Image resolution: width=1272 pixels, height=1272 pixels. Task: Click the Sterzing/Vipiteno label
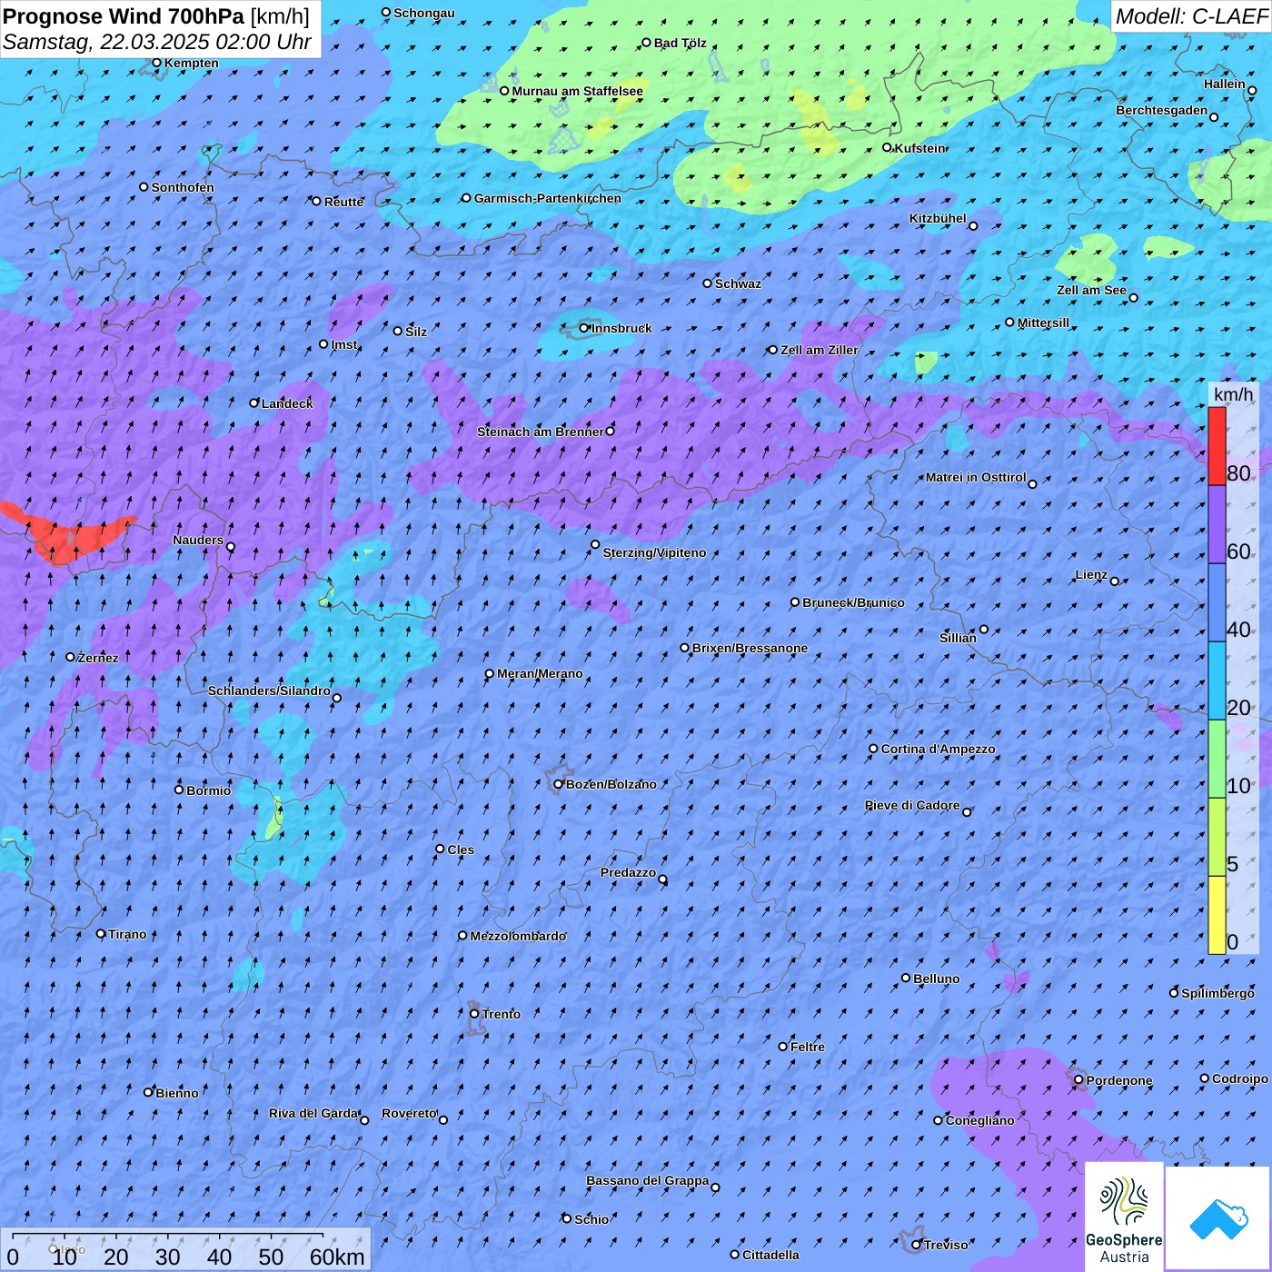[x=653, y=552]
